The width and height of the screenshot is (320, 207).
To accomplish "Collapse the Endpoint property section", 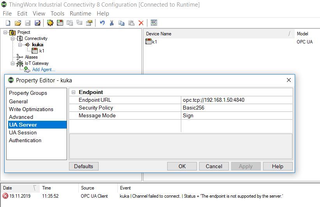I will pos(73,92).
